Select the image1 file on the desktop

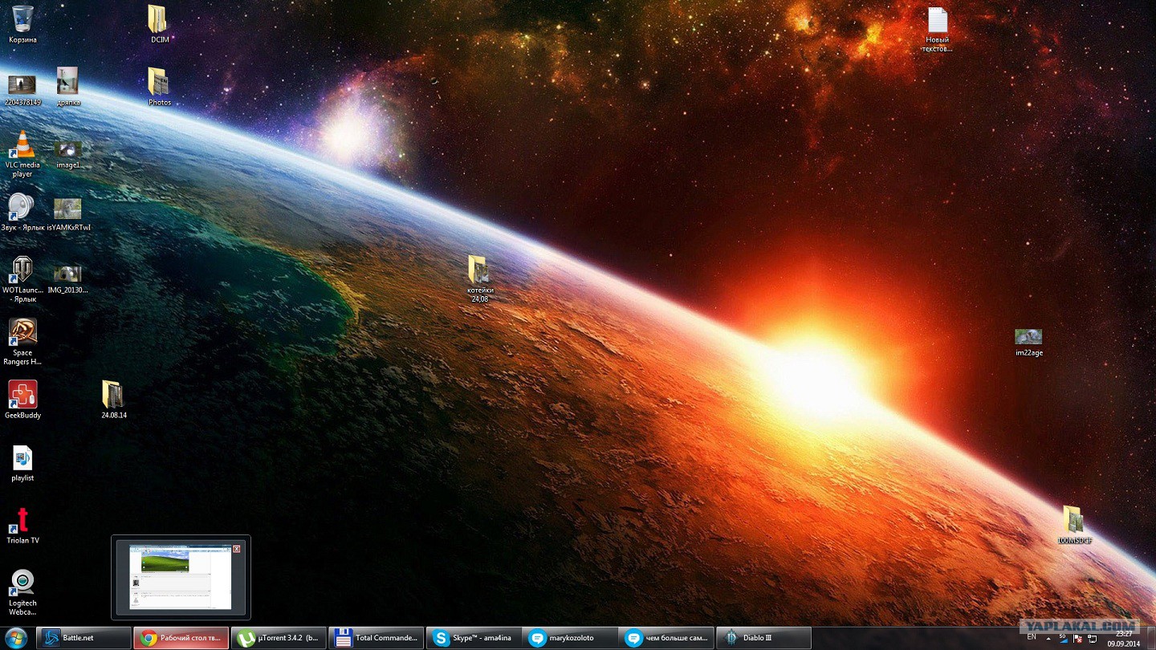pos(68,153)
